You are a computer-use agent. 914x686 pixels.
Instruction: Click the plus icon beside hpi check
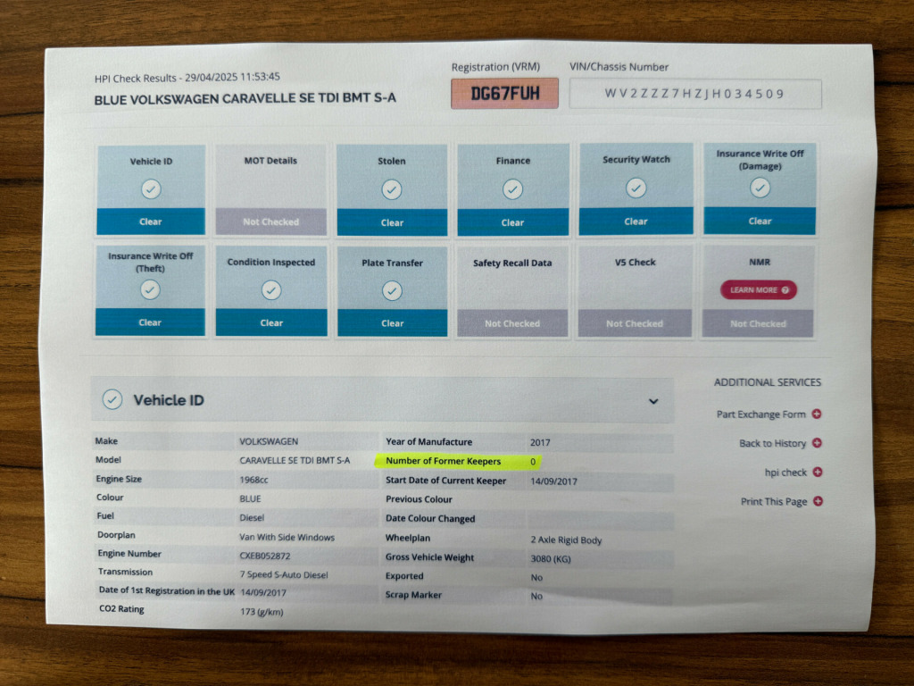click(818, 472)
